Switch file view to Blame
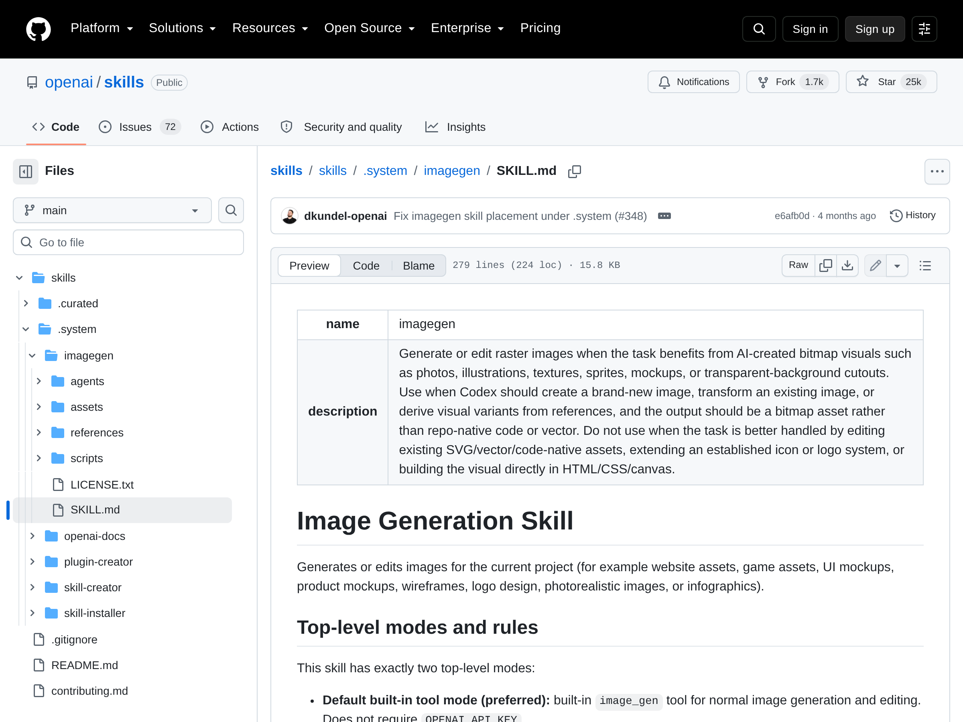 [419, 266]
